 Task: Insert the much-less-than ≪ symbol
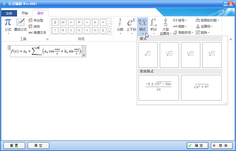(x=79, y=30)
